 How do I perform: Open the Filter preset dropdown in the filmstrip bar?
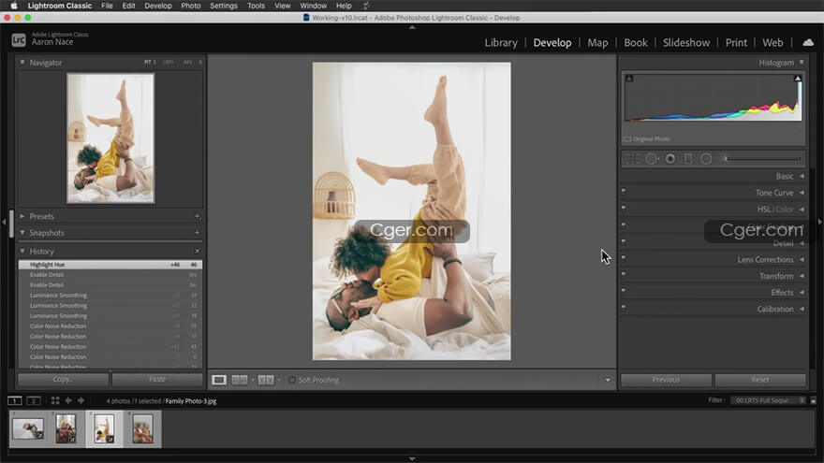pyautogui.click(x=768, y=400)
